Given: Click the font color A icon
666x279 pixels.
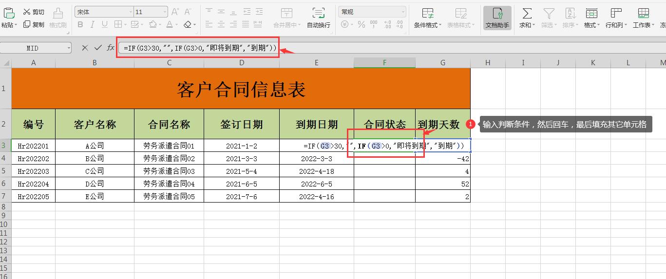Looking at the screenshot, I should pos(169,24).
